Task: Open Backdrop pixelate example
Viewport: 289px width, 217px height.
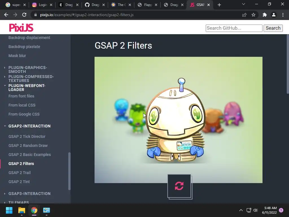Action: point(24,47)
